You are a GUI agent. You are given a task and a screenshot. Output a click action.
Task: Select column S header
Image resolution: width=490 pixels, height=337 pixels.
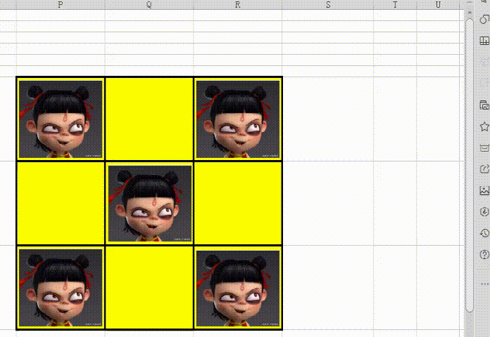tap(328, 5)
